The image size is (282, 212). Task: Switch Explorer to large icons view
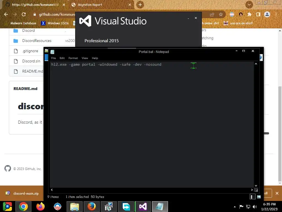259,197
